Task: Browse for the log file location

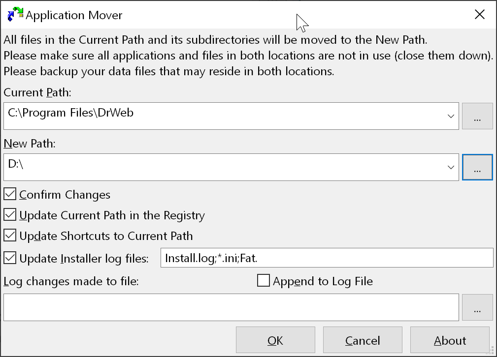Action: click(477, 307)
